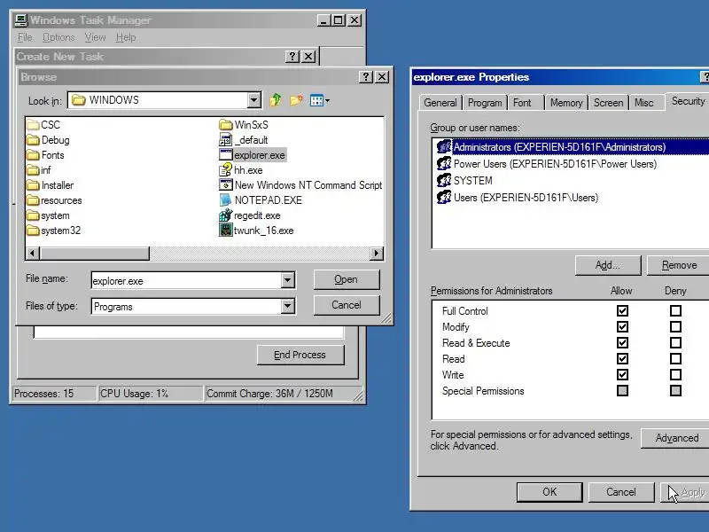
Task: Uncheck Allow for Write permission
Action: click(623, 374)
